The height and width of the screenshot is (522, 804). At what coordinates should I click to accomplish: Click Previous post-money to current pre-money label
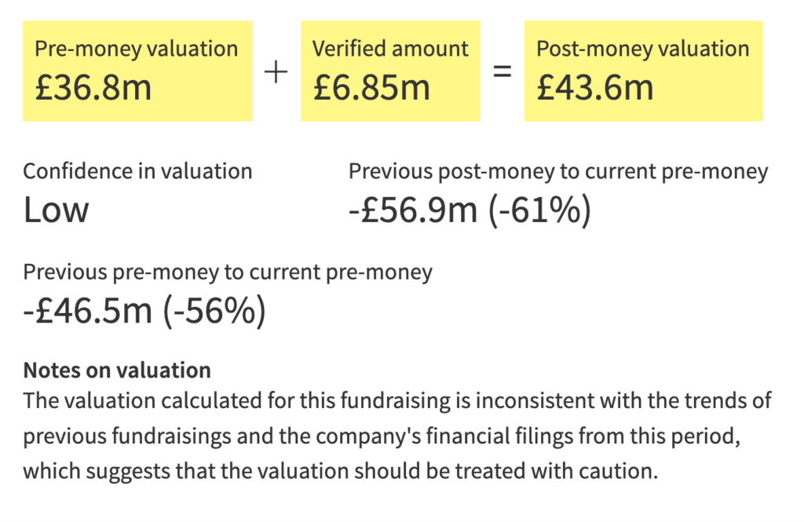(558, 171)
